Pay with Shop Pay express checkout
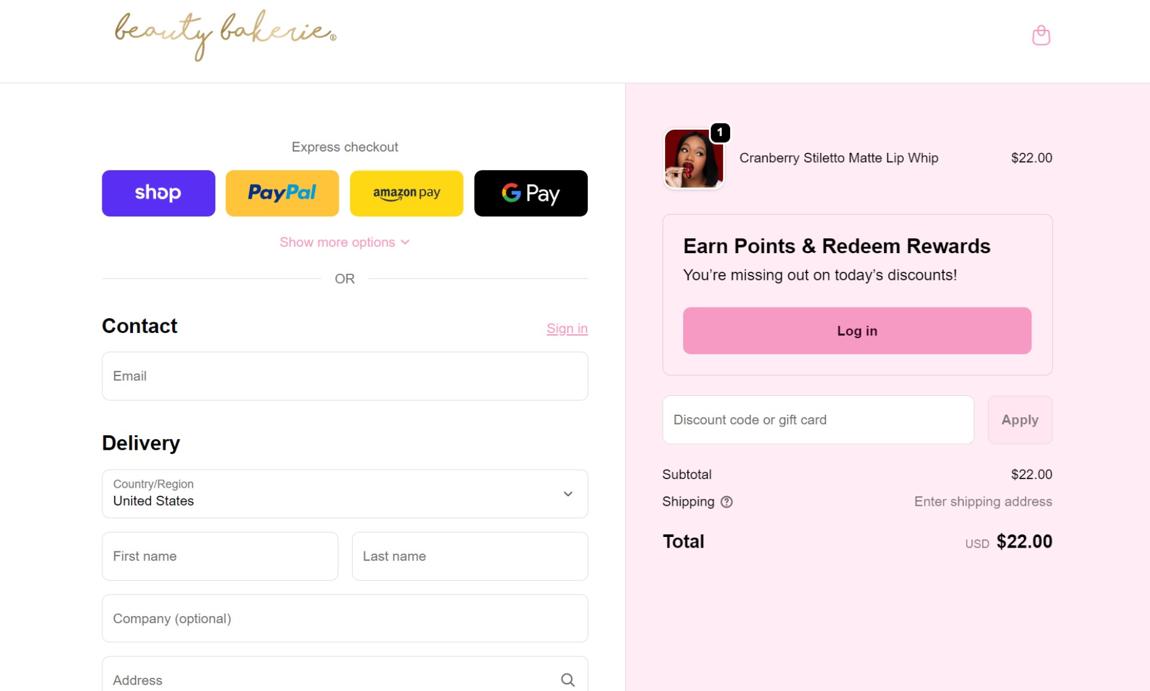 (x=158, y=193)
